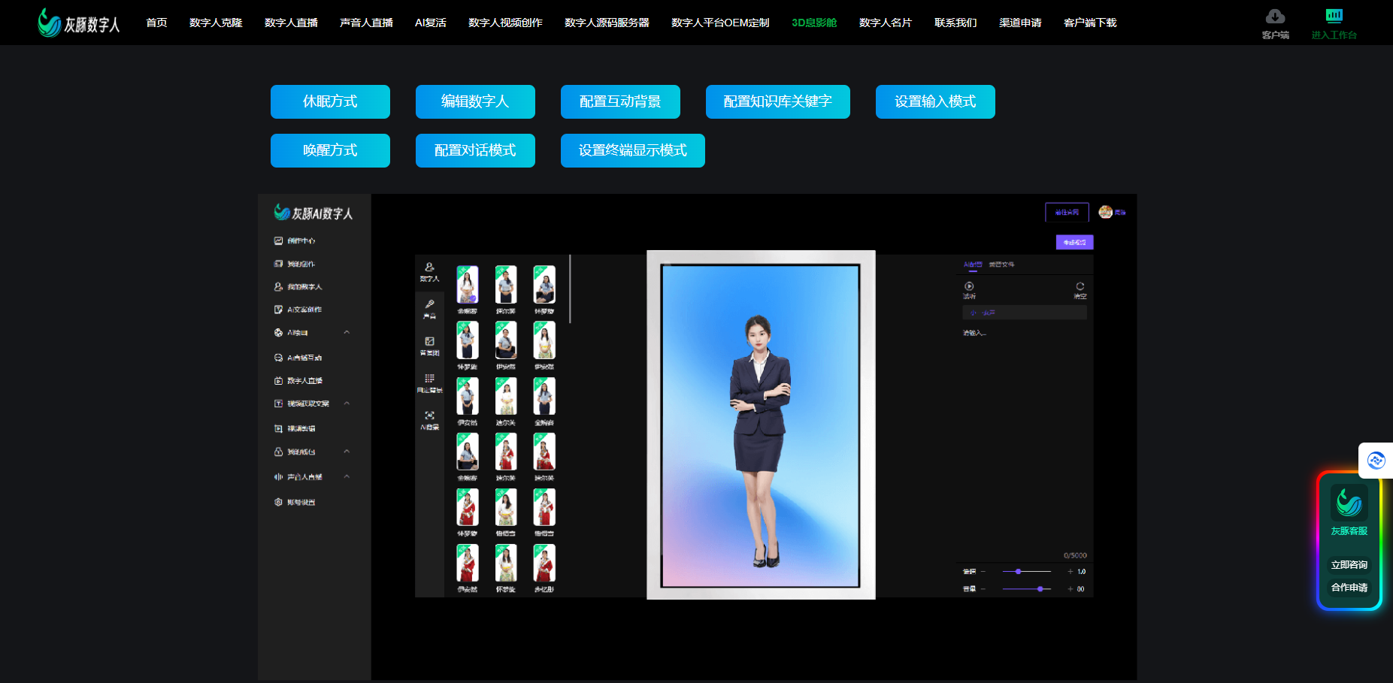1393x683 pixels.
Task: Open 数字人克隆 in the top navigation
Action: (x=216, y=23)
